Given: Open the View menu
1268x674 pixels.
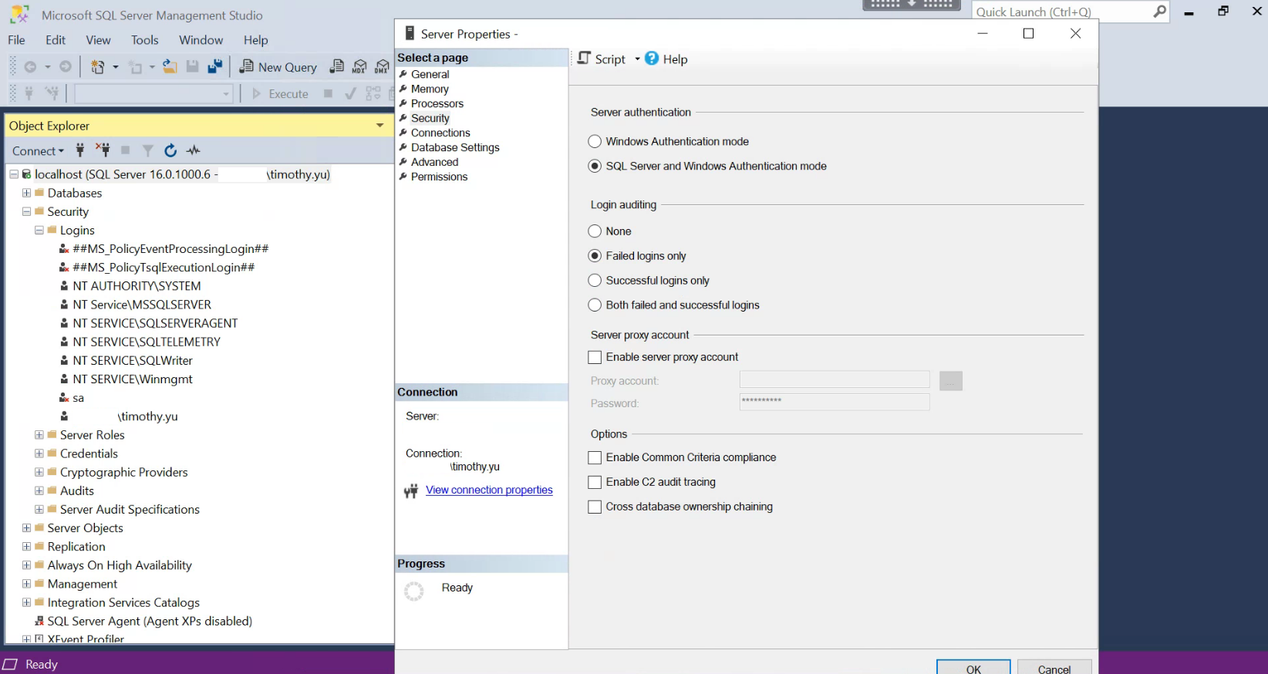Looking at the screenshot, I should coord(98,40).
